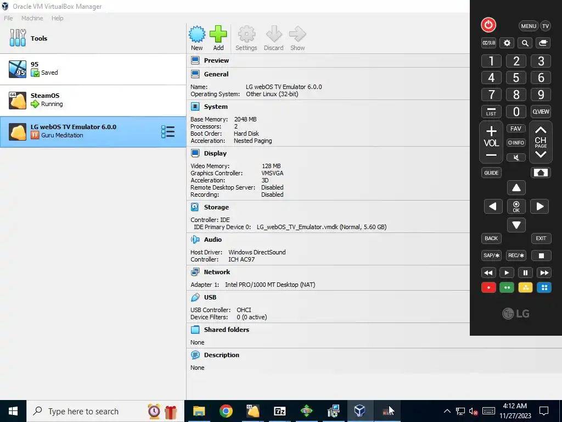Click the Preview section header
The image size is (562, 422).
[x=216, y=60]
